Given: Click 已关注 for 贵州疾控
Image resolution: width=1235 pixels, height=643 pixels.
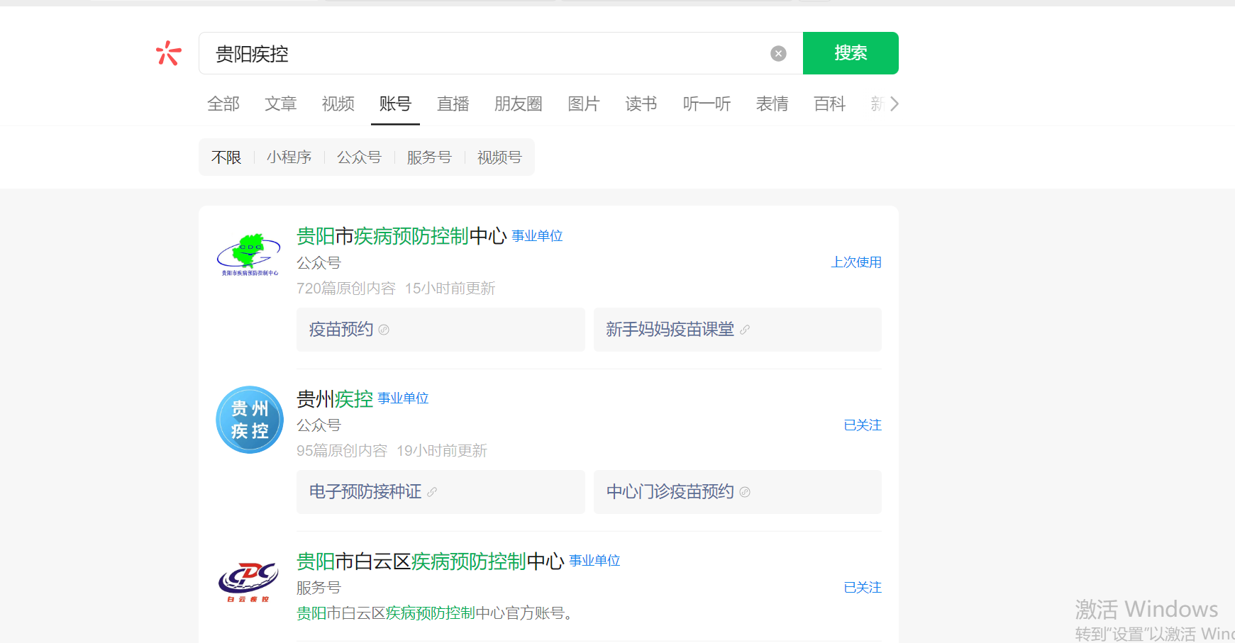Looking at the screenshot, I should (863, 425).
